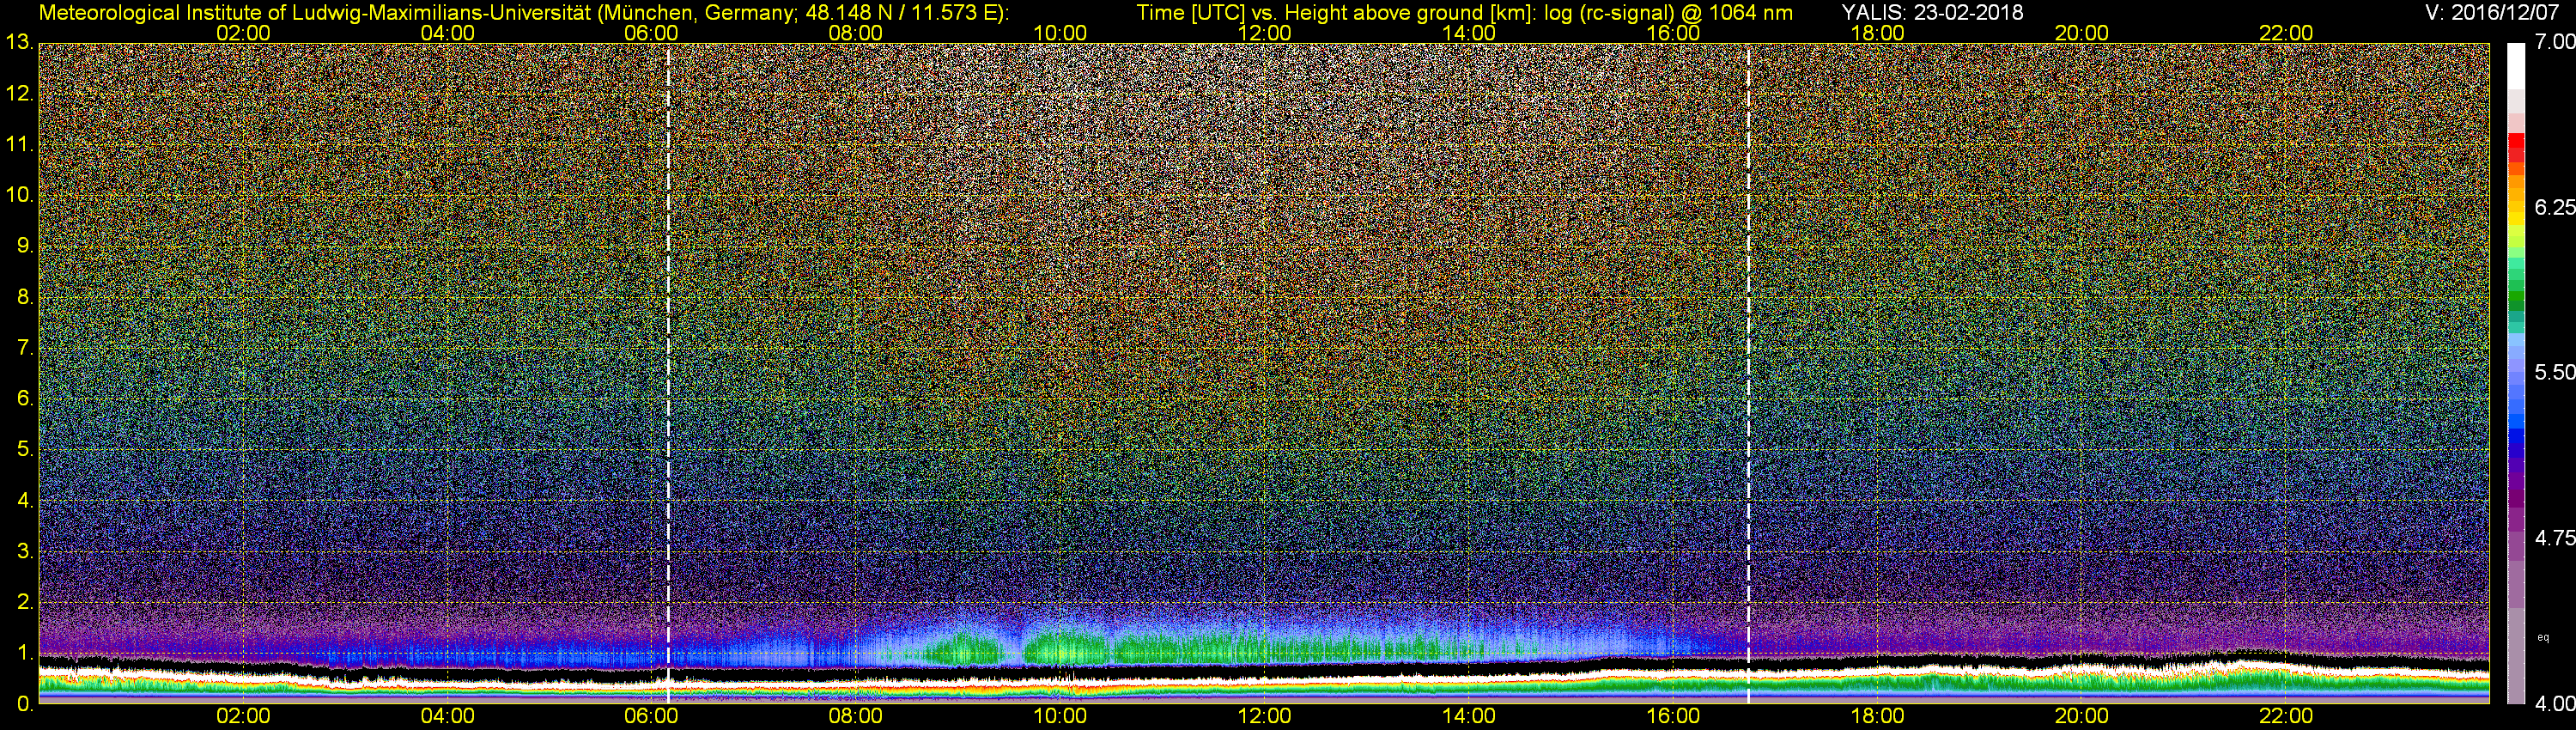Click the 13 km label on the height axis
The width and height of the screenshot is (2576, 730).
click(x=18, y=42)
